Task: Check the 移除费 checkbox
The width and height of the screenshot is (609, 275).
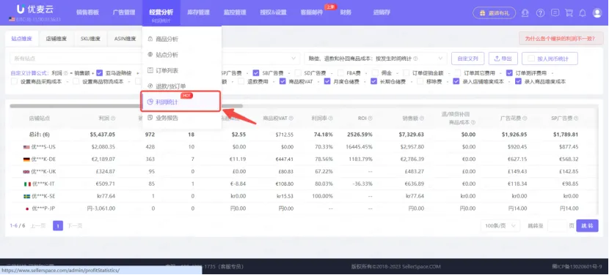Action: point(420,82)
